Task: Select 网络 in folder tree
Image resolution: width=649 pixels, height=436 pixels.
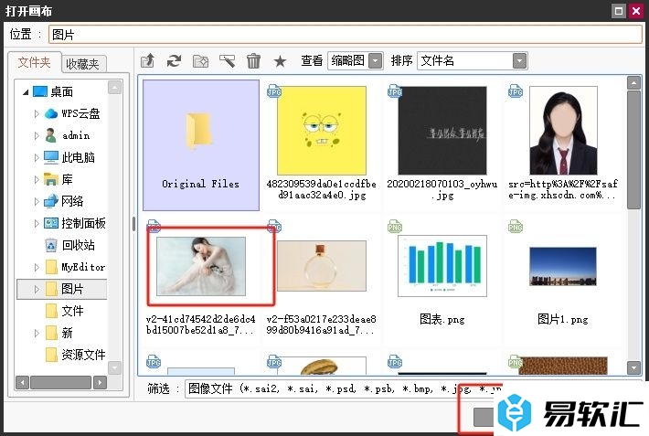Action: click(64, 201)
